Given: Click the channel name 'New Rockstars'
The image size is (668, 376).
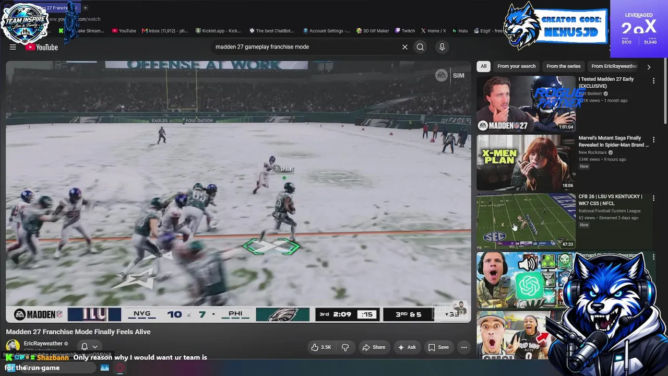Looking at the screenshot, I should (x=592, y=152).
